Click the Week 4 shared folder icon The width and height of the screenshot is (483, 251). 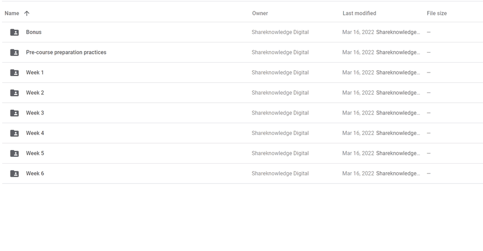point(14,133)
